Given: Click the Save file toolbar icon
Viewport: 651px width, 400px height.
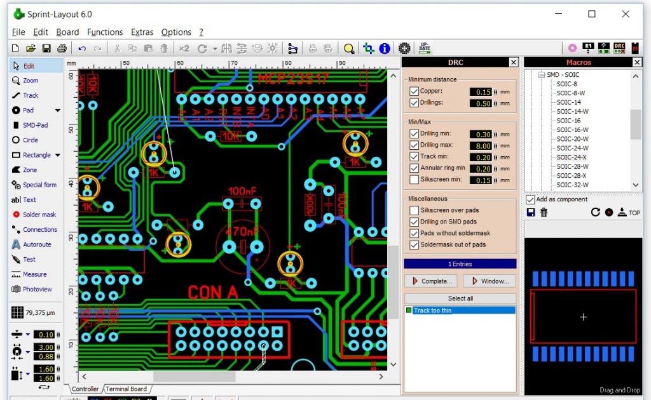Looking at the screenshot, I should [46, 48].
